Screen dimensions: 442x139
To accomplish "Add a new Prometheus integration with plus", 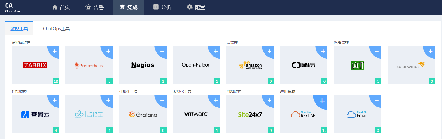I will pos(108,51).
